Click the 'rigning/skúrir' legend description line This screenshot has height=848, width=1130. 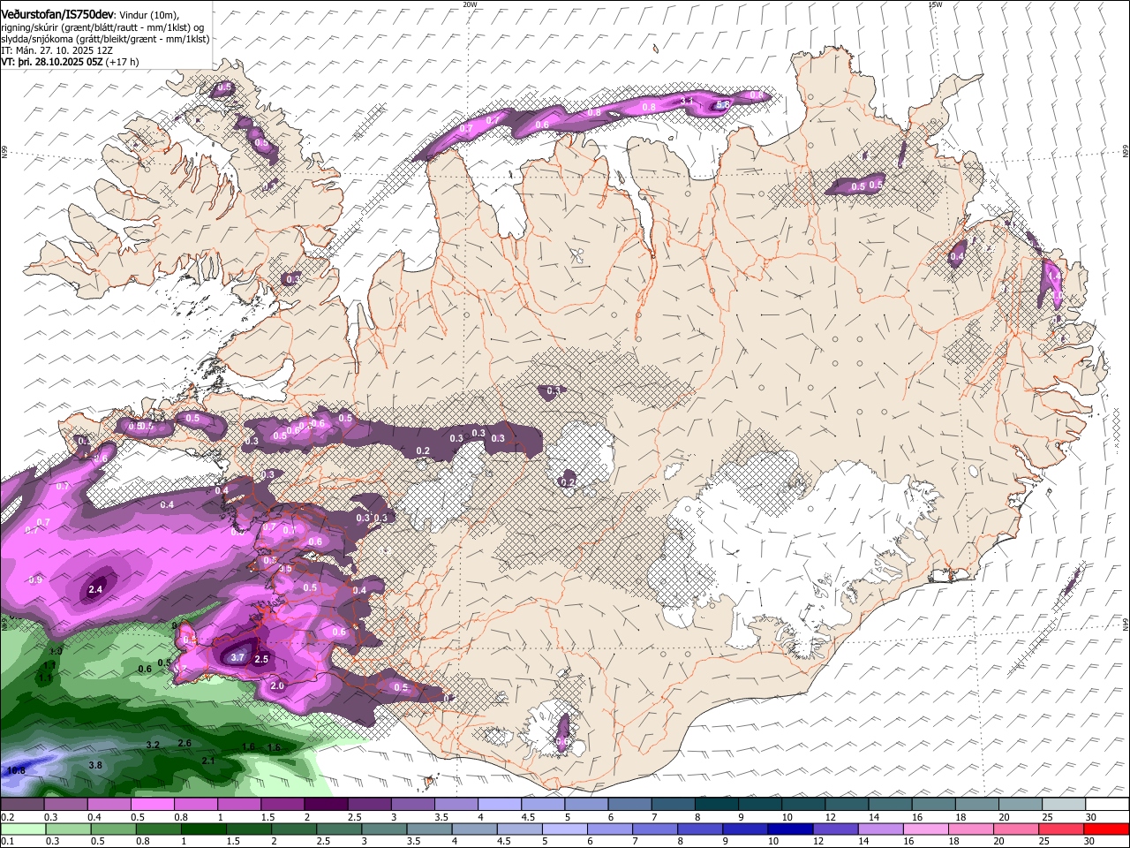[x=104, y=27]
